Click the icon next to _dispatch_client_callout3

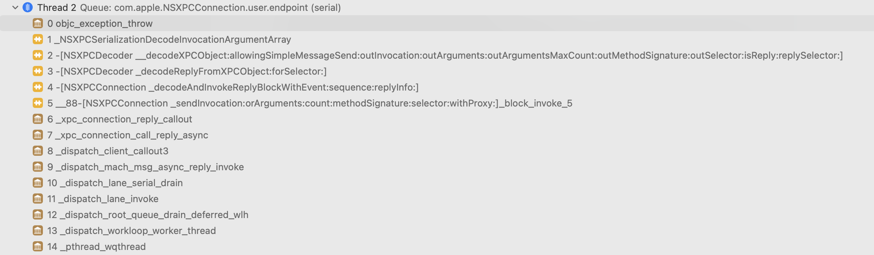point(38,151)
